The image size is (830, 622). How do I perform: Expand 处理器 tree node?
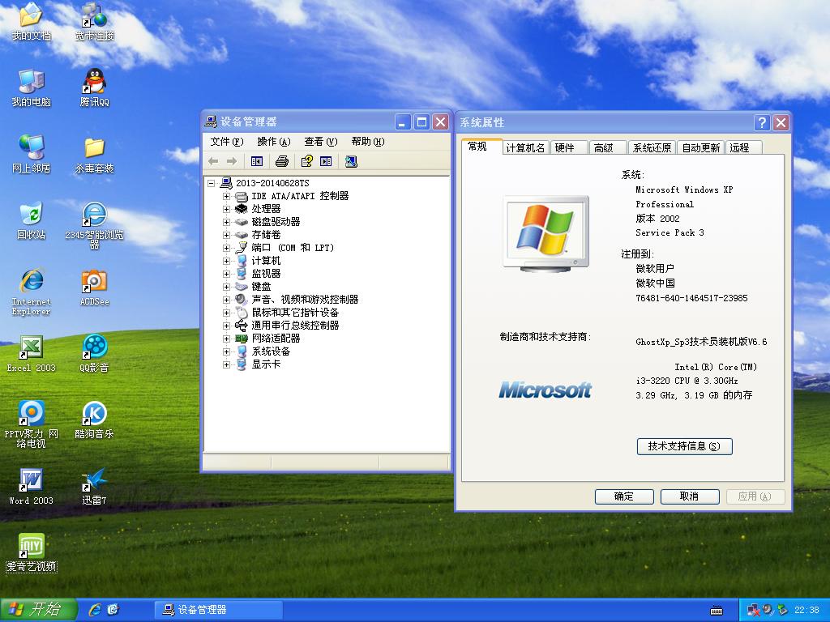[226, 209]
